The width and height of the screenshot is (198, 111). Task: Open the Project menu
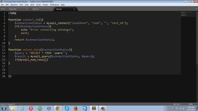(45, 5)
